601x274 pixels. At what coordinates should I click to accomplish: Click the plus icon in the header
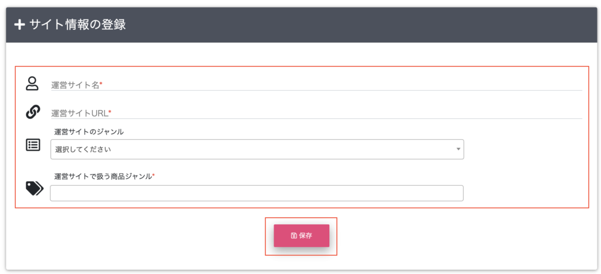[x=19, y=25]
